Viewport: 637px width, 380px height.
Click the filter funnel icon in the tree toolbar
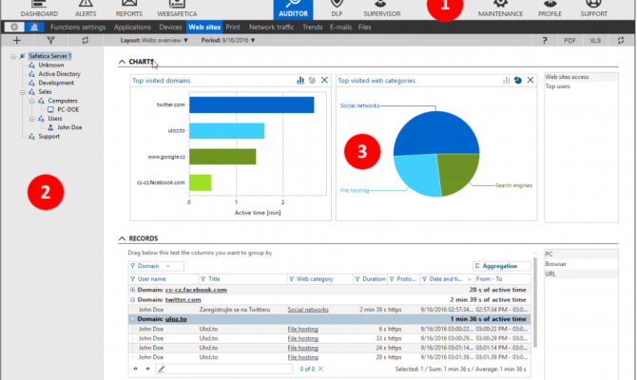49,42
